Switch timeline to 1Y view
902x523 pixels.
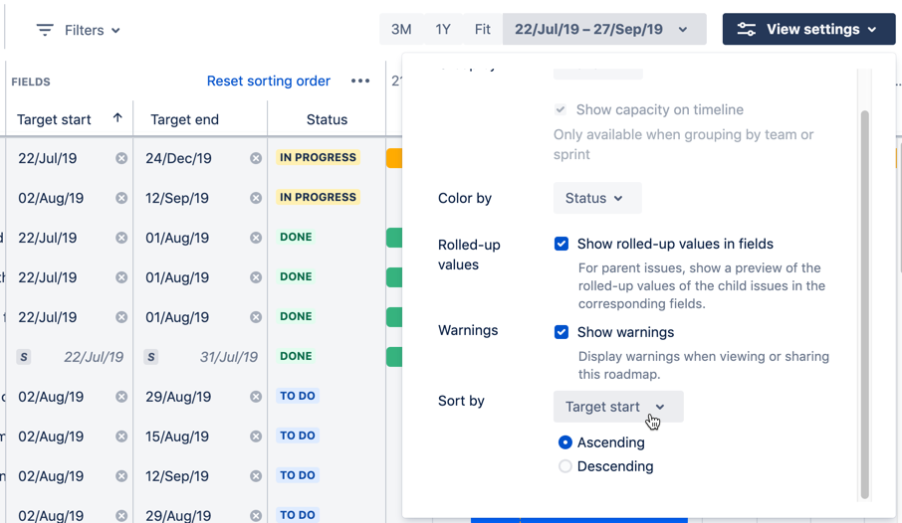443,29
